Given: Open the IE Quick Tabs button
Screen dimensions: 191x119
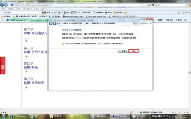Looking at the screenshot, I should click(x=3, y=20).
